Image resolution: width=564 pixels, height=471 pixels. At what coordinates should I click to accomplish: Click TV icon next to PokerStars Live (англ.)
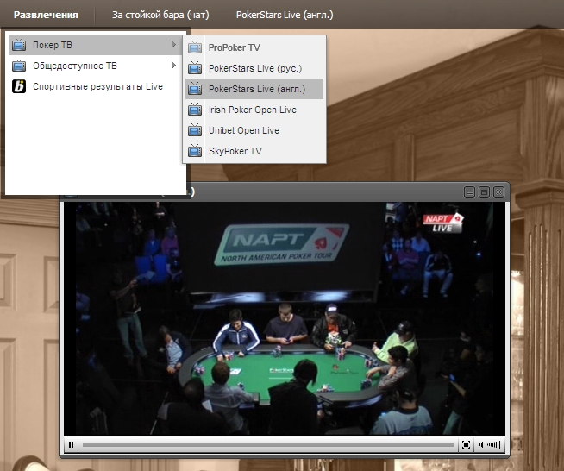(195, 89)
